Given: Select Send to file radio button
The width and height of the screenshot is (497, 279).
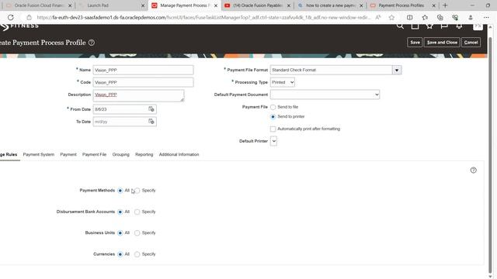Looking at the screenshot, I should pos(273,107).
